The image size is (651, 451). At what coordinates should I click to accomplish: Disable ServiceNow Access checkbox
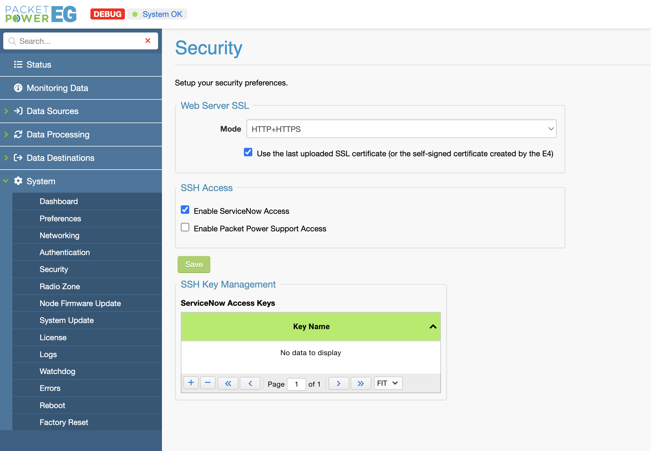coord(185,210)
